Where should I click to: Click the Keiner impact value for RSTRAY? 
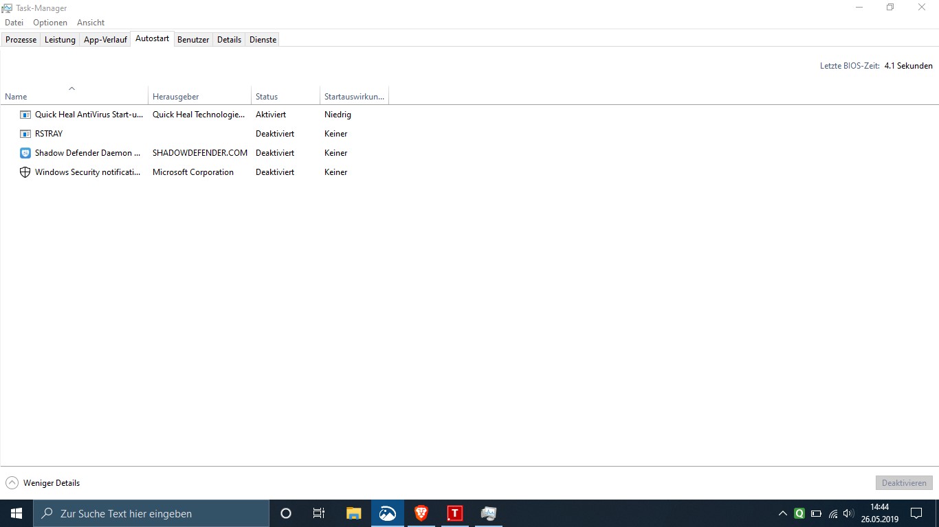pos(336,134)
